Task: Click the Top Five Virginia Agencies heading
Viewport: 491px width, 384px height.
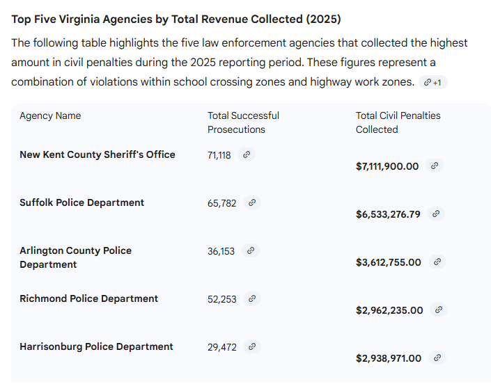Action: [176, 19]
